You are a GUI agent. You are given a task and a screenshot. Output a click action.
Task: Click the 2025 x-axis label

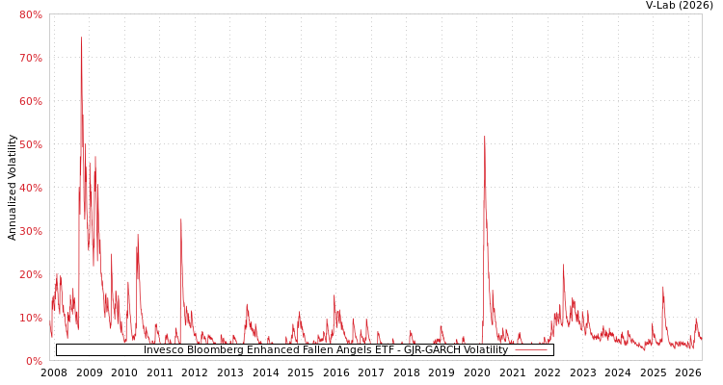pos(654,372)
